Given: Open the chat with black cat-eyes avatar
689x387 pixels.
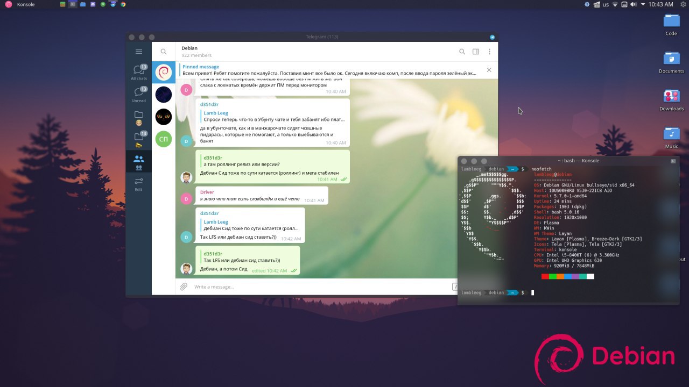Looking at the screenshot, I should 164,117.
